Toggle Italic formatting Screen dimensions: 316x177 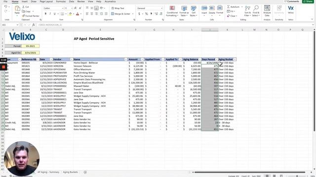tap(50, 14)
